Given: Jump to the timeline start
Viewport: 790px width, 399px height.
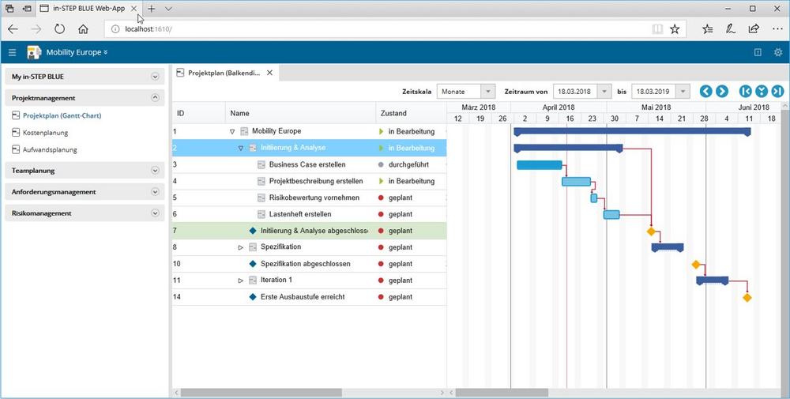Looking at the screenshot, I should coord(745,92).
